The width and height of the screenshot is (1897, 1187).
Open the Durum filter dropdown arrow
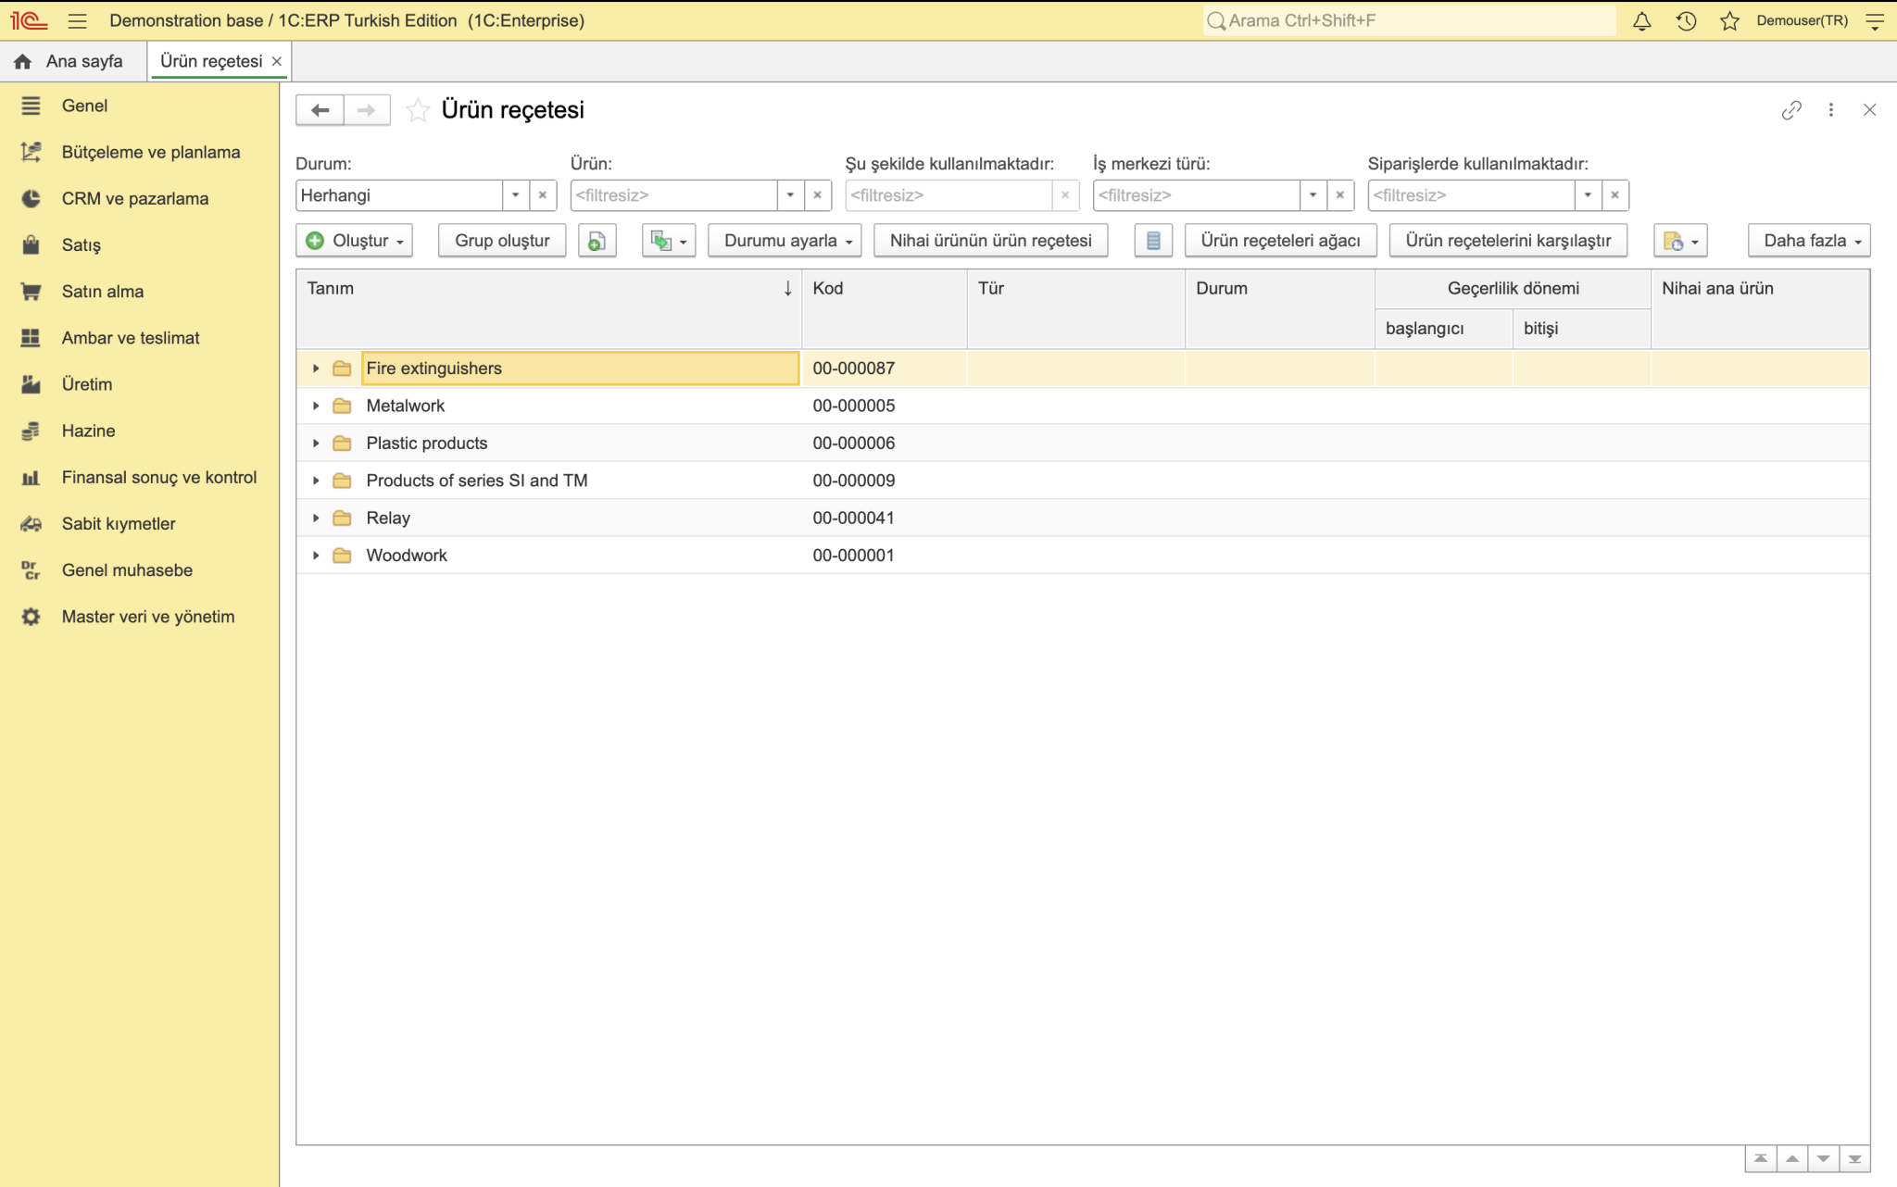pyautogui.click(x=515, y=195)
